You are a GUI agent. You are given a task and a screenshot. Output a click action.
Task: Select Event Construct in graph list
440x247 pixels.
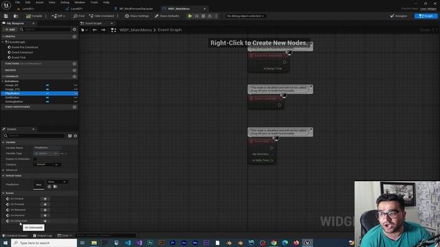pos(22,52)
